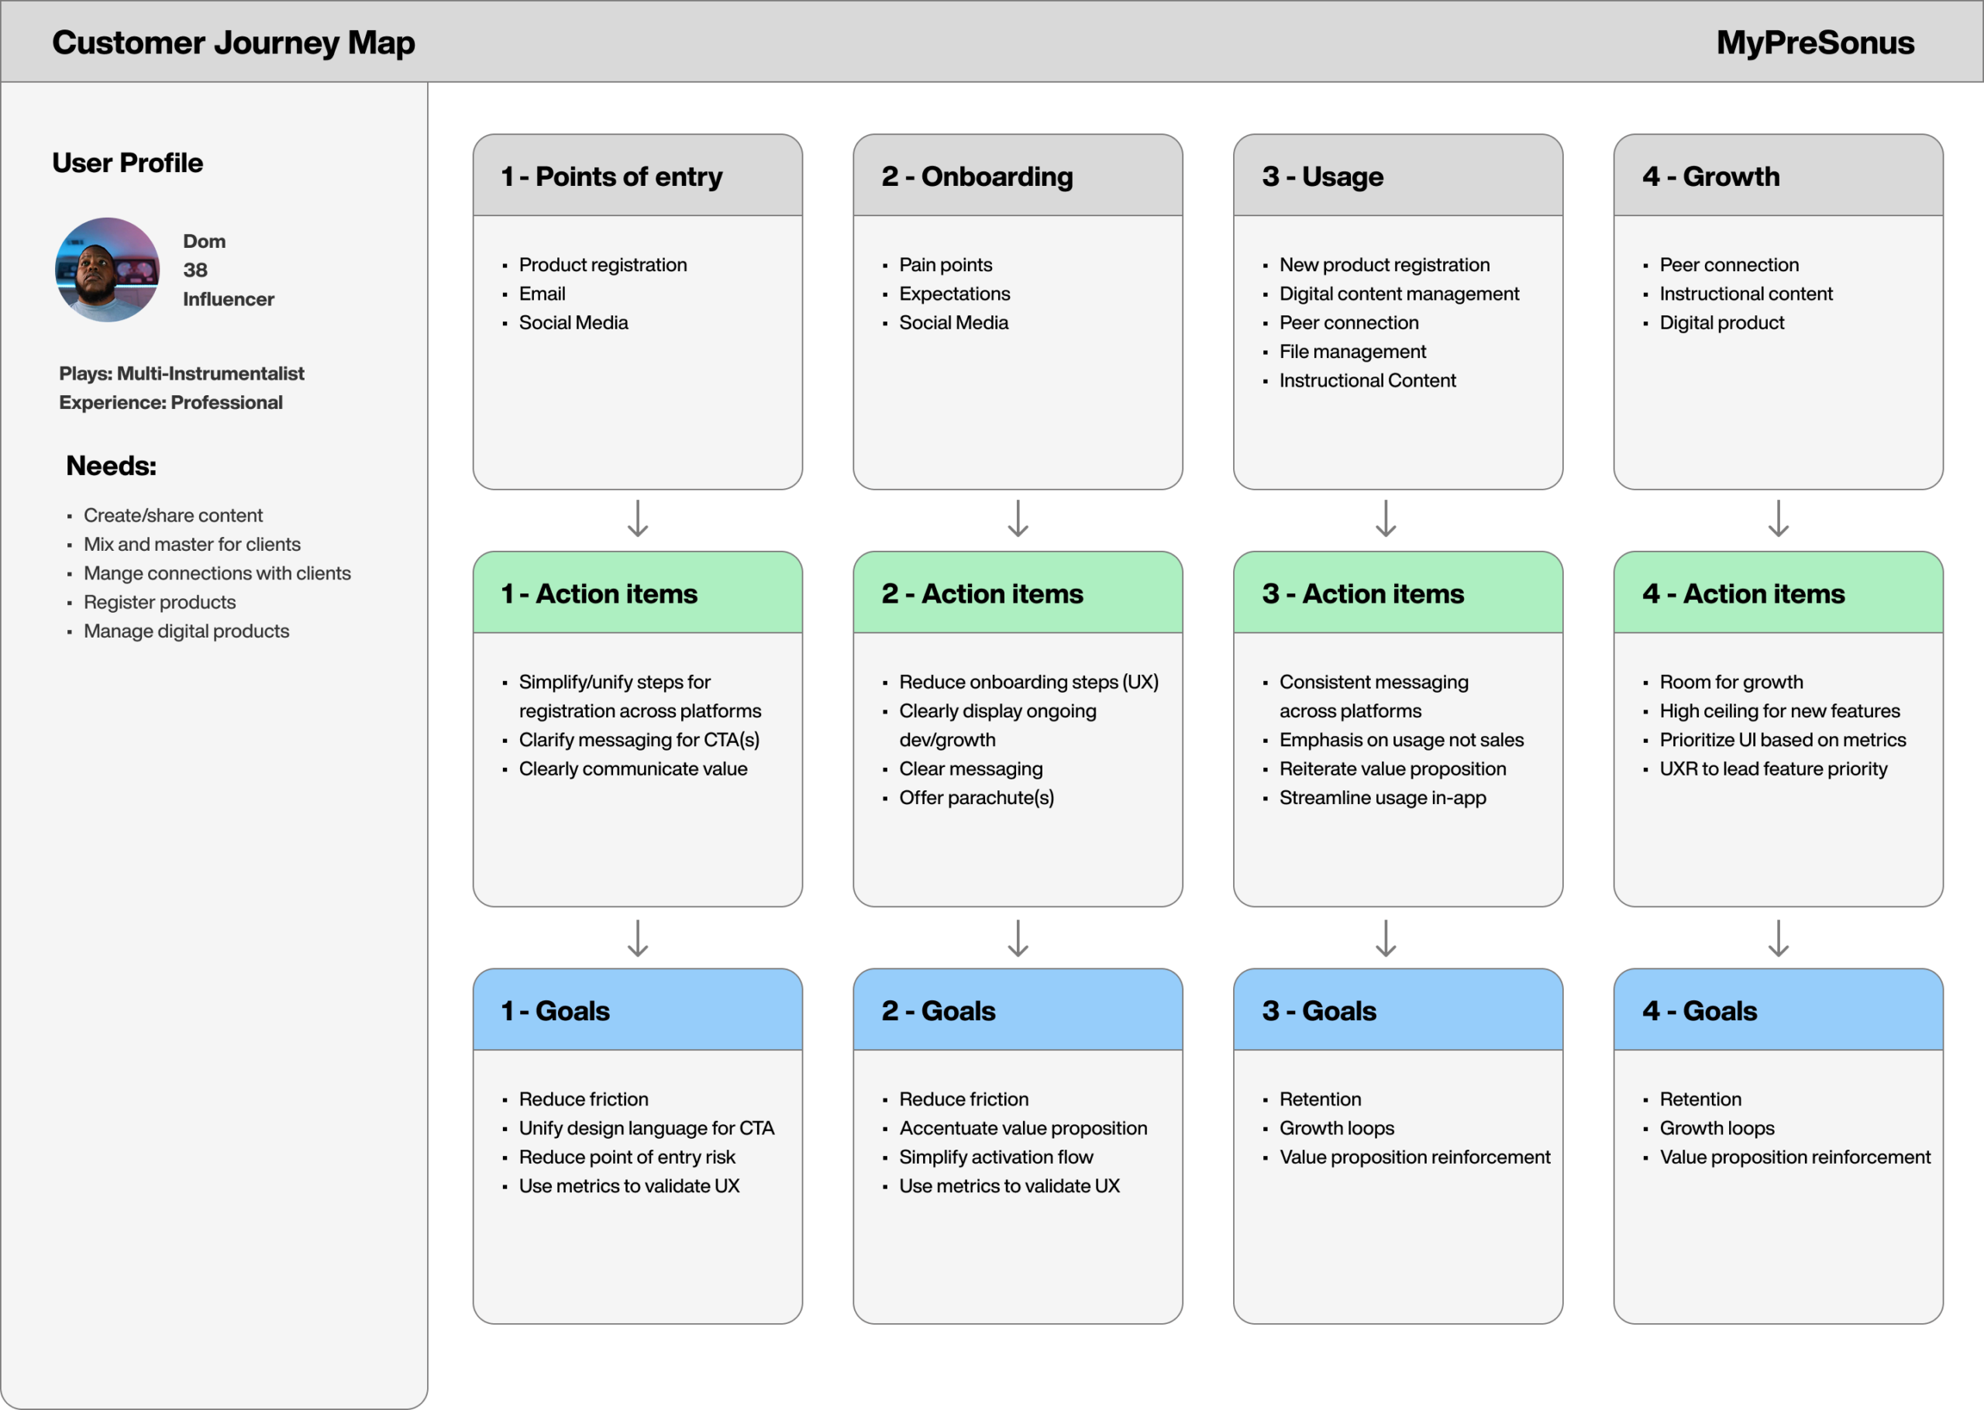Select 'Offer parachute(s)' in 2 - Action items
This screenshot has width=1984, height=1410.
pyautogui.click(x=976, y=798)
